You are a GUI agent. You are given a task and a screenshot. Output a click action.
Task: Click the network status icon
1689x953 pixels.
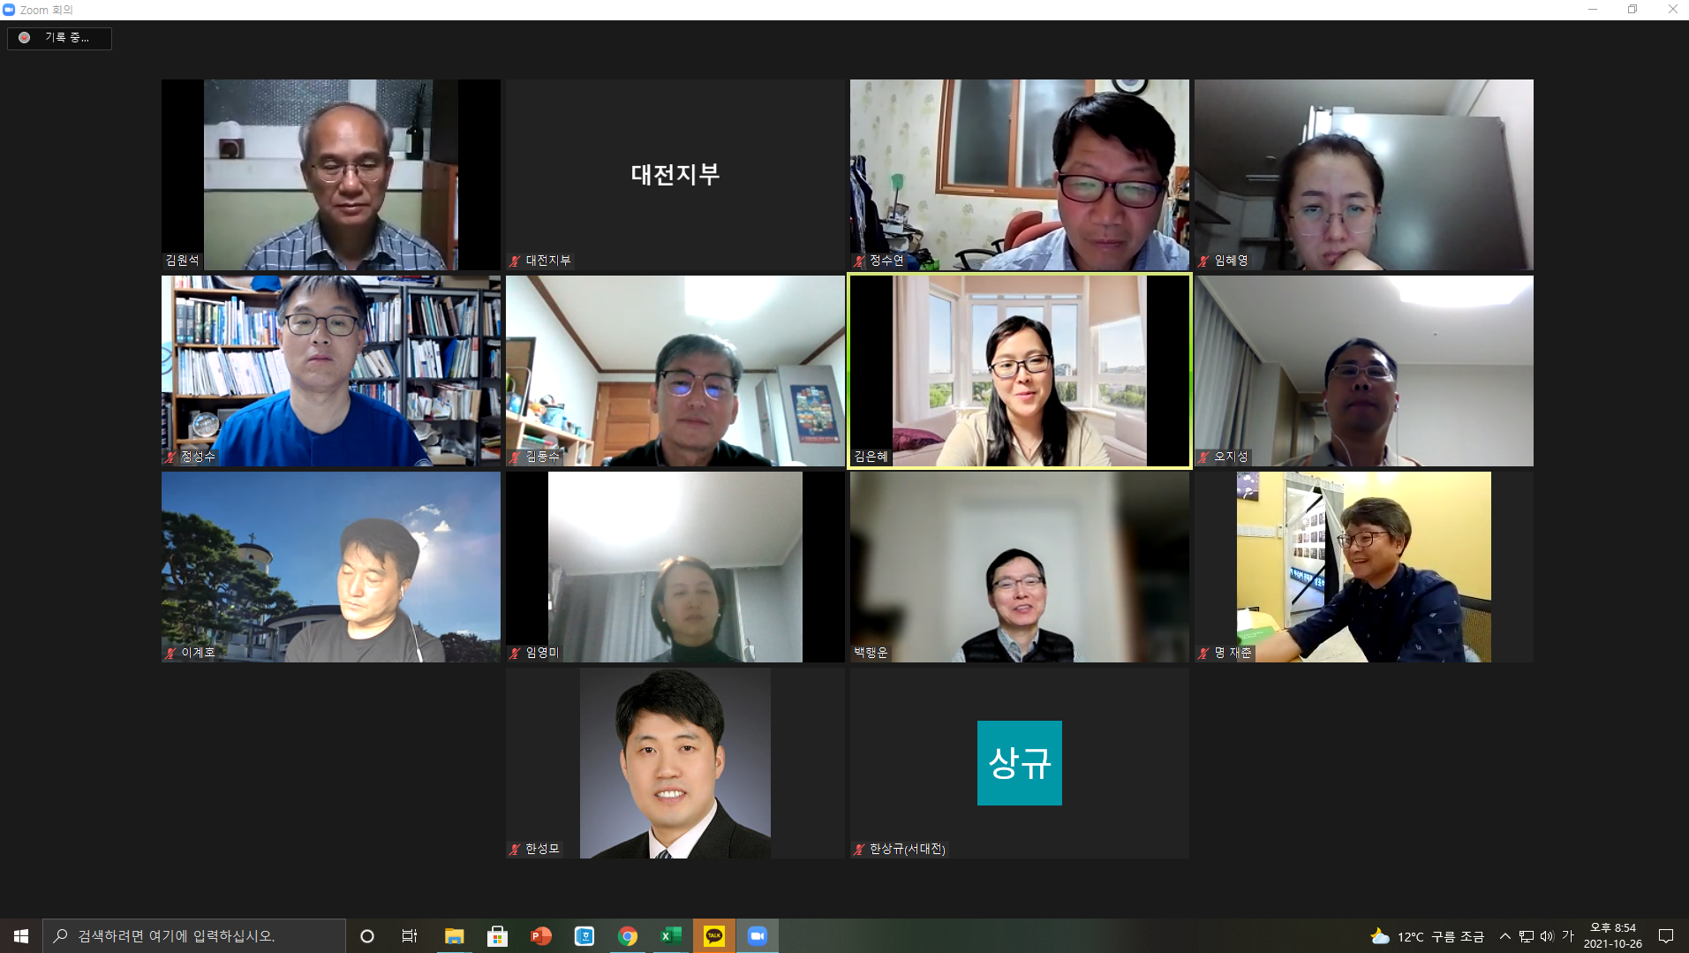pyautogui.click(x=1527, y=936)
